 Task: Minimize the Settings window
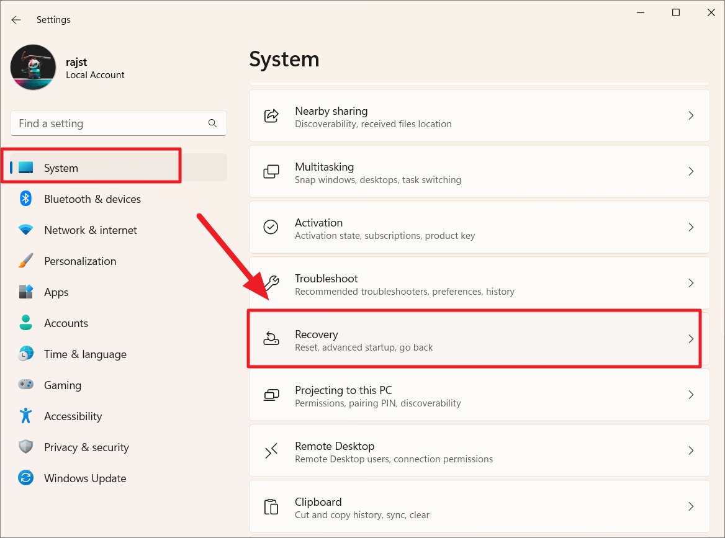tap(641, 12)
